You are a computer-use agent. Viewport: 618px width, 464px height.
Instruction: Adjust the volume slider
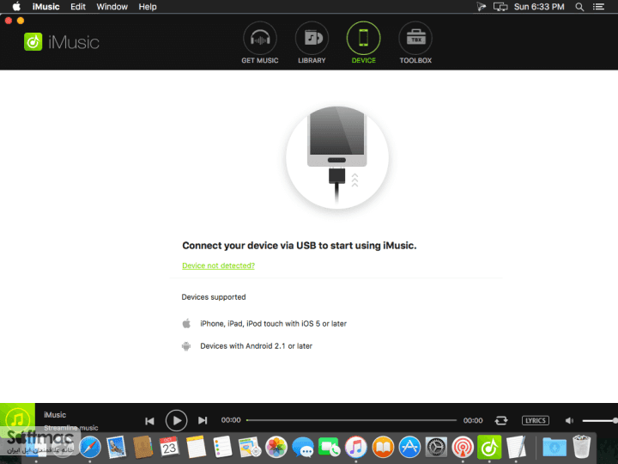pos(600,420)
